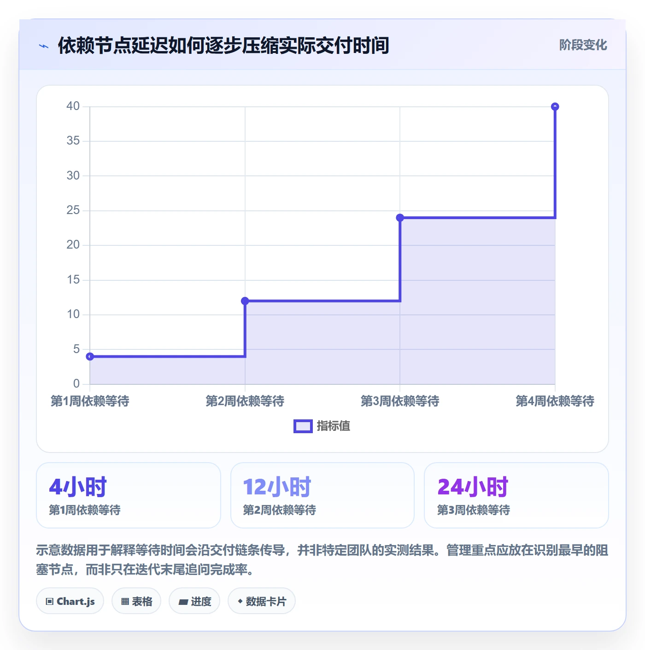645x650 pixels.
Task: Click the 第1周依赖等待 caption under 4小时
Action: point(85,510)
